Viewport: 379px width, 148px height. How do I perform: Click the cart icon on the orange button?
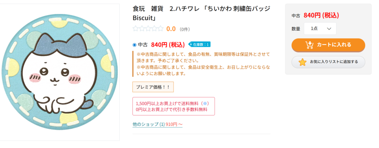pyautogui.click(x=309, y=45)
